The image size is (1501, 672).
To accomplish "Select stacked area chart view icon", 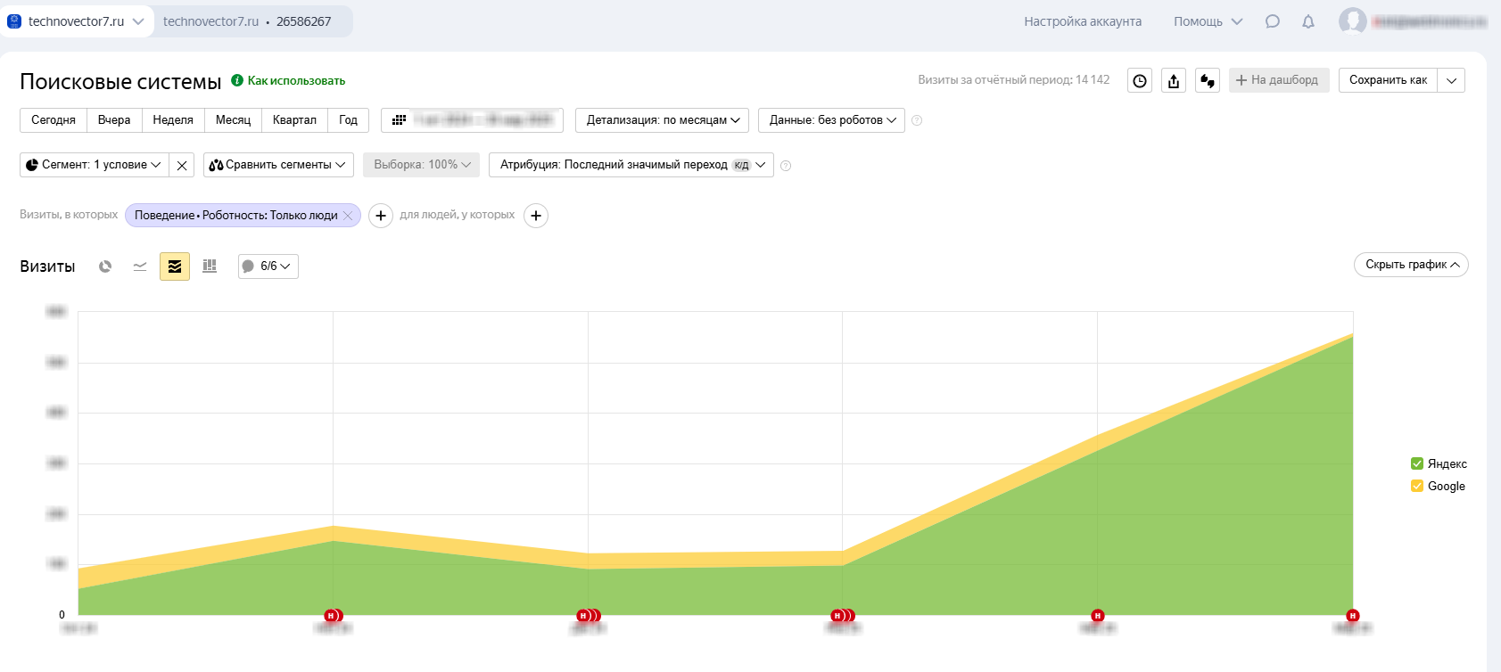I will (175, 266).
